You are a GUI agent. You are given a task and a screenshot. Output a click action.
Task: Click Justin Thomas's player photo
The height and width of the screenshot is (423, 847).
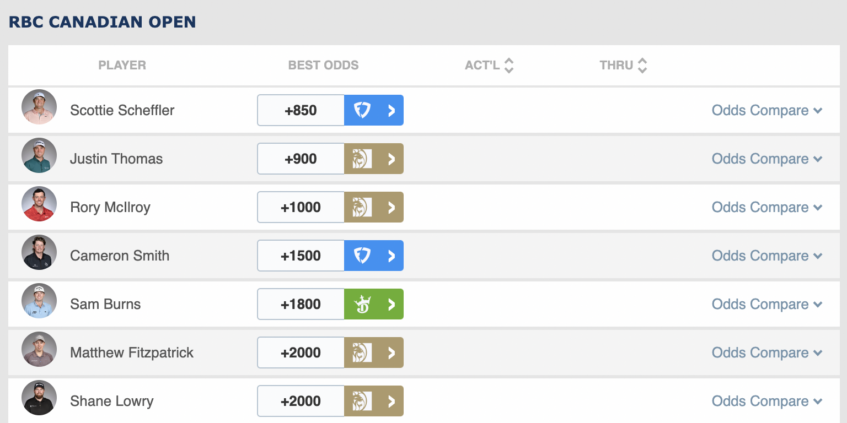click(39, 155)
